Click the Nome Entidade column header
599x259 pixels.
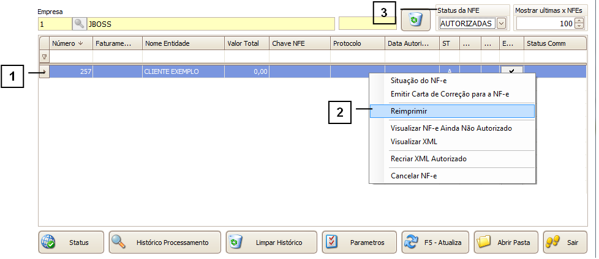click(x=183, y=43)
